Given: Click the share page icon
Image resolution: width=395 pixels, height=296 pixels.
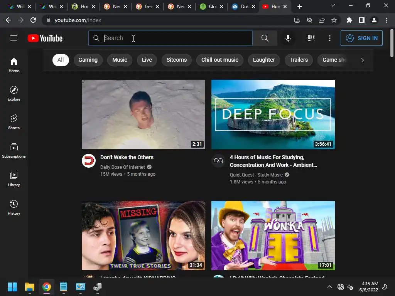Looking at the screenshot, I should coord(321,20).
